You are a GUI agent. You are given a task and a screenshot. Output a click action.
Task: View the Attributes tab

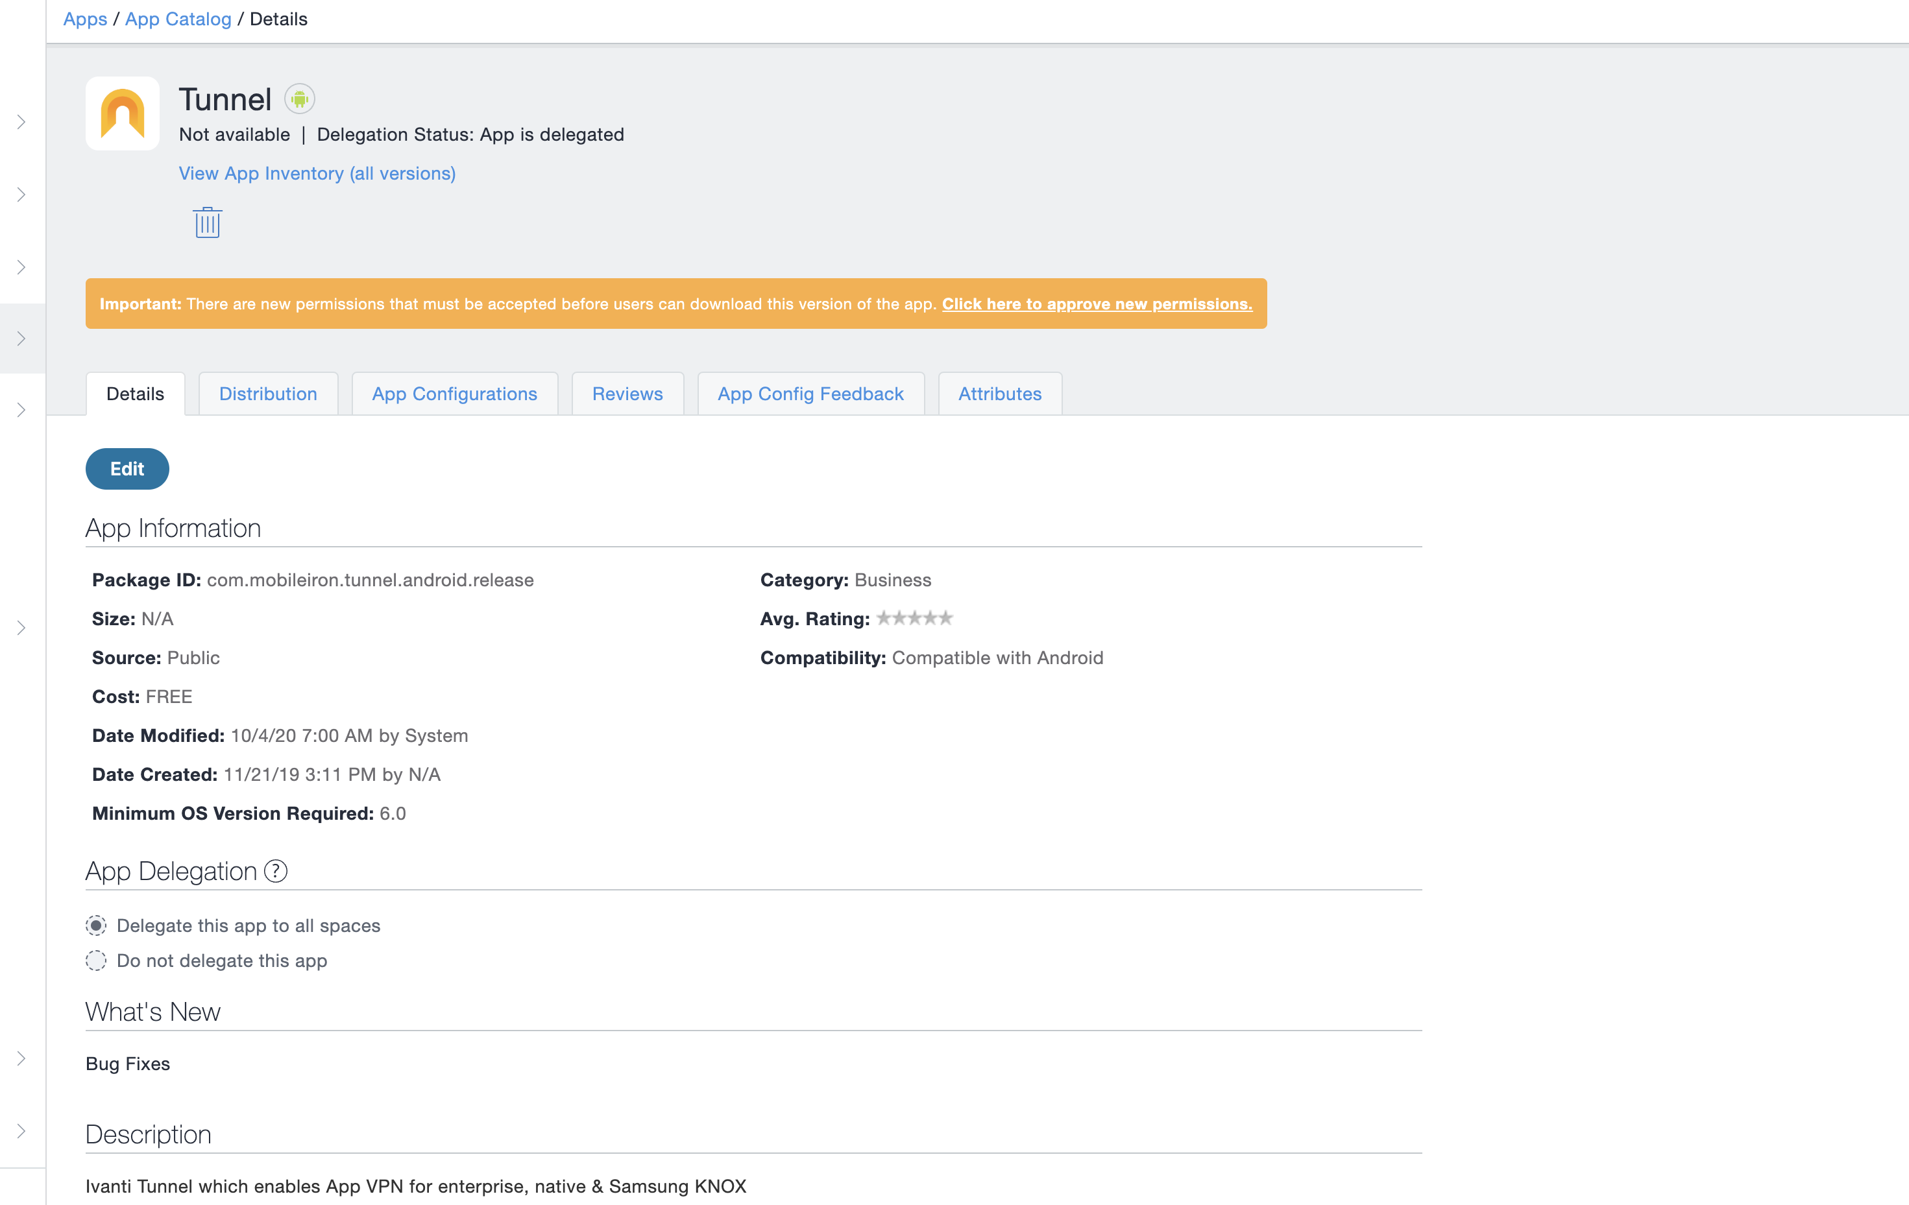1000,393
